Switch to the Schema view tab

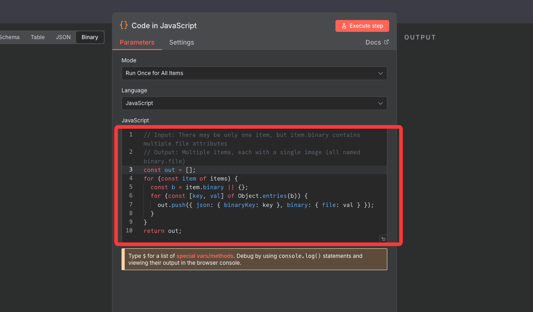click(x=9, y=37)
